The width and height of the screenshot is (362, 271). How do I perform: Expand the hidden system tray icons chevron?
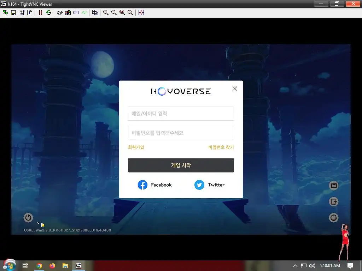[x=295, y=266]
